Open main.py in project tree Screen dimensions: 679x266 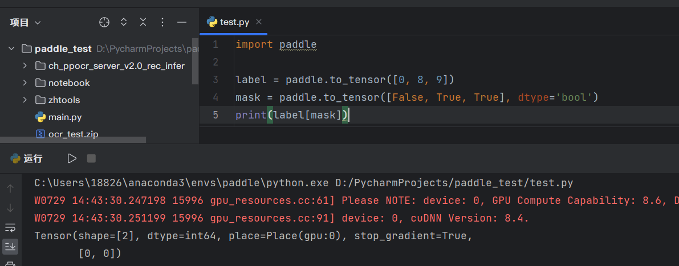point(65,117)
